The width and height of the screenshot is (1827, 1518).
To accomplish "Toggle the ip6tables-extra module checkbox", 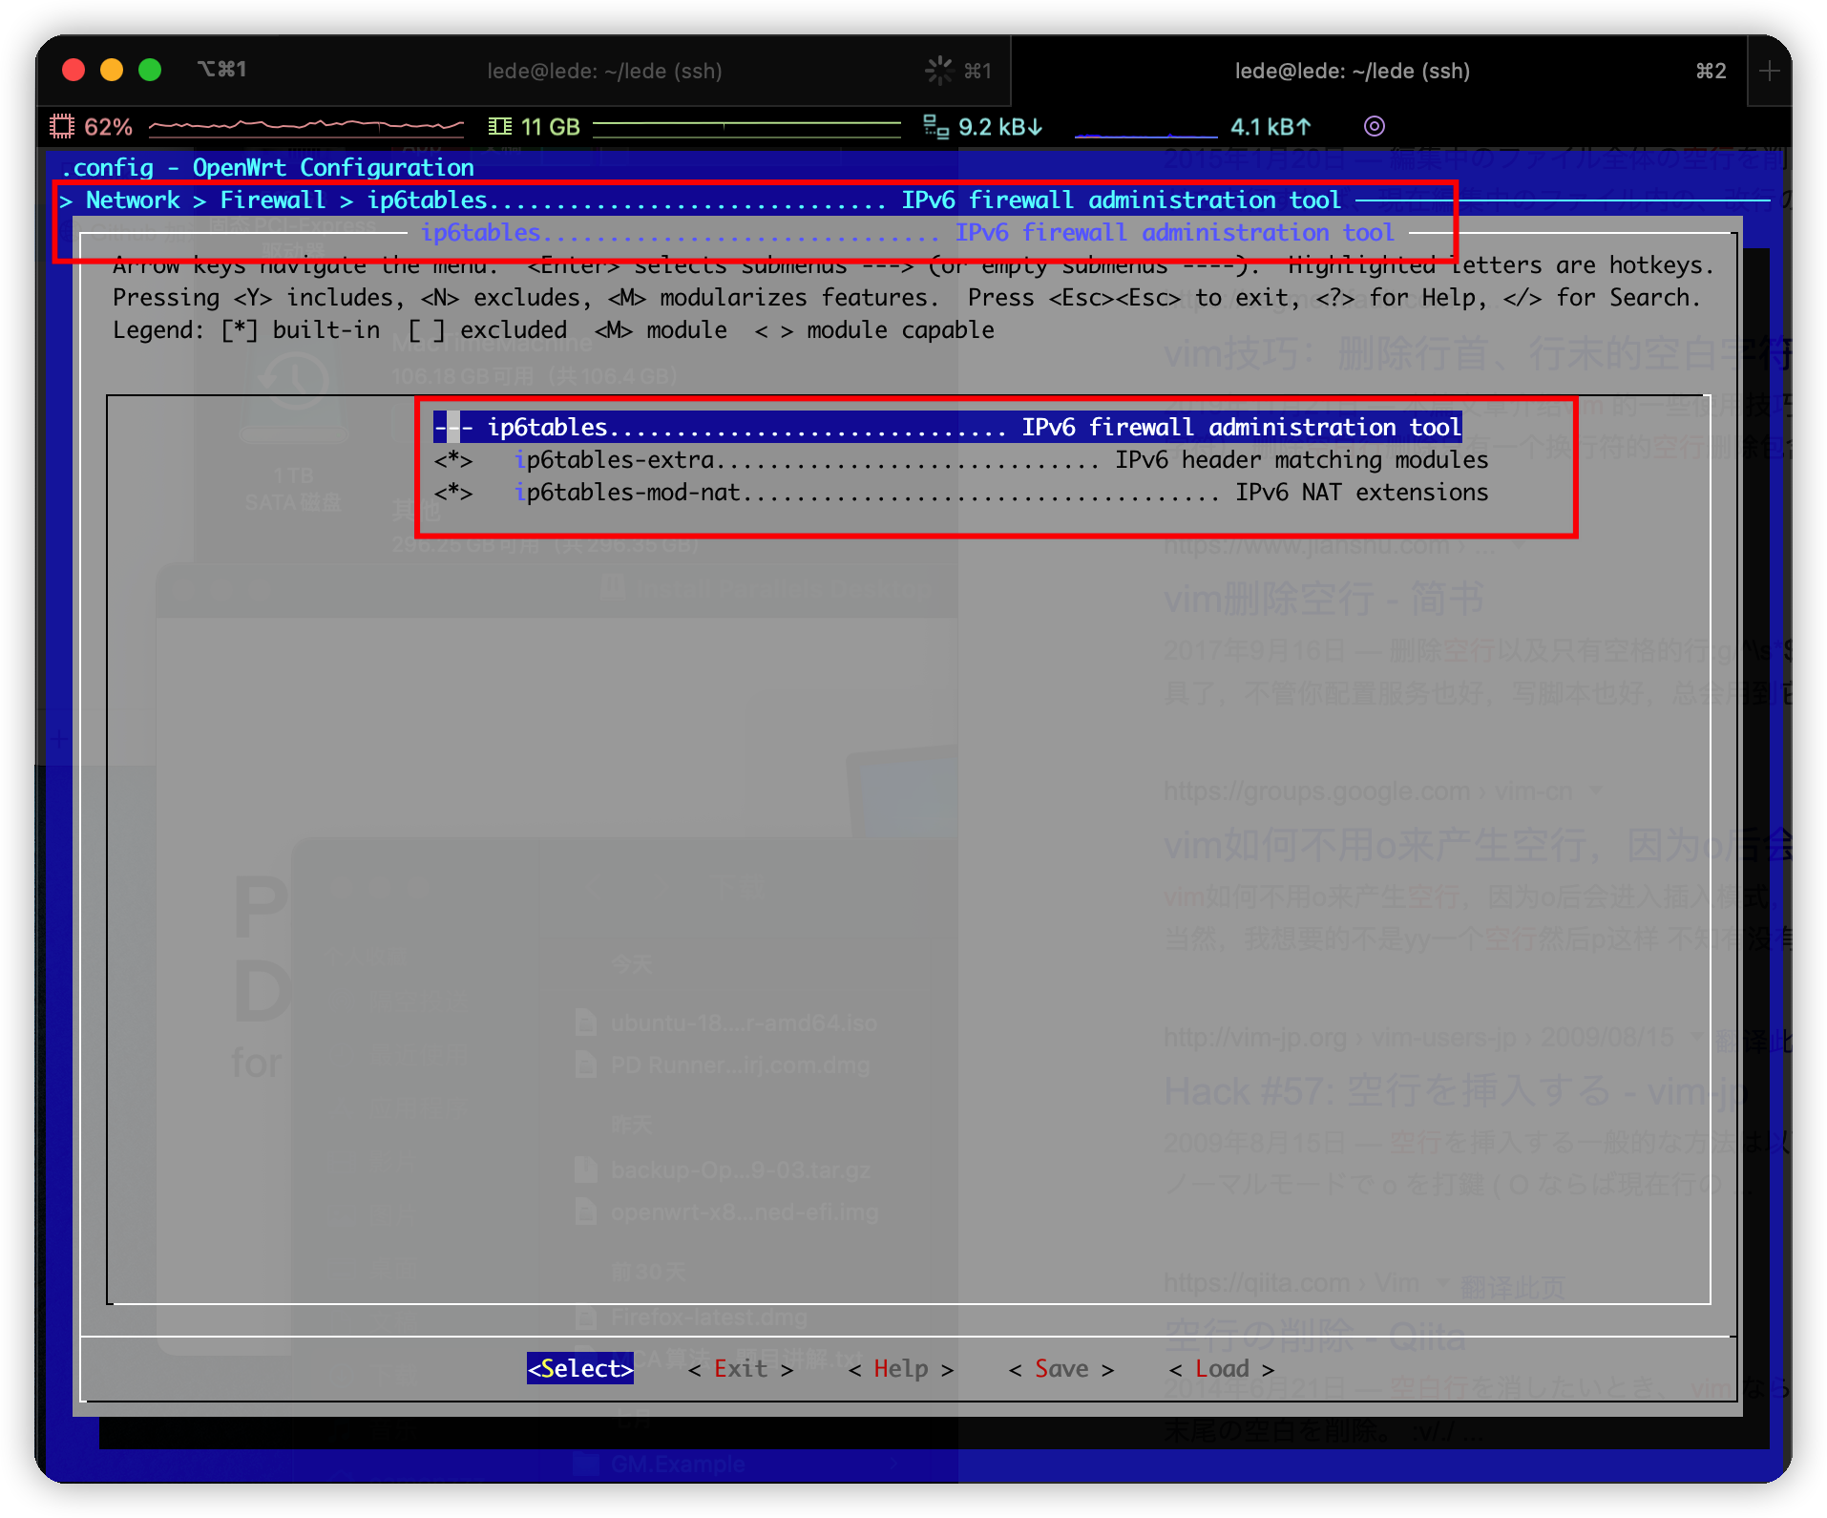I will 452,460.
